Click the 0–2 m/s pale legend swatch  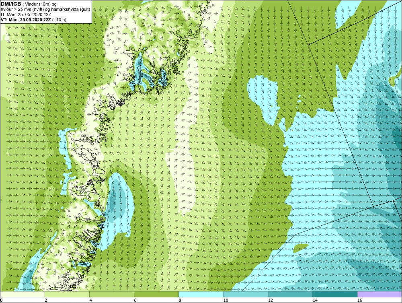coord(23,294)
